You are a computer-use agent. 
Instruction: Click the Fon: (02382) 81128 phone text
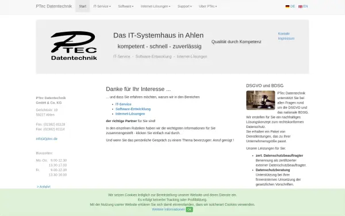point(51,124)
